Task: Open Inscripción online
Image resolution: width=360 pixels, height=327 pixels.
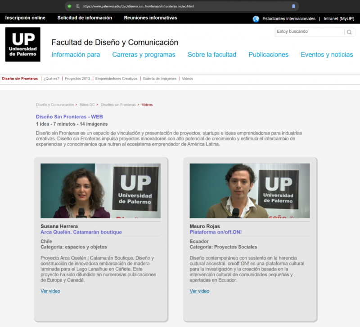Action: (x=25, y=18)
